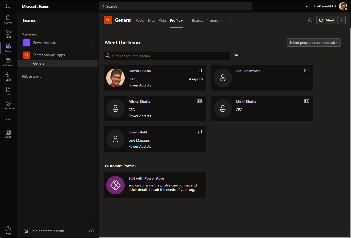This screenshot has width=351, height=238.
Task: Click Find people in this team field
Action: (167, 56)
